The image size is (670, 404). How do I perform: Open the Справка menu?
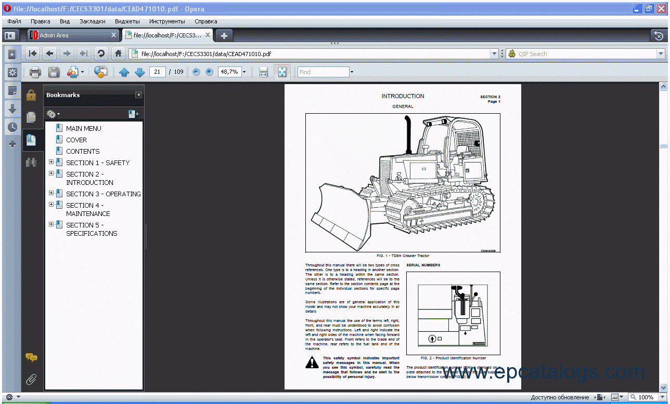coord(206,21)
